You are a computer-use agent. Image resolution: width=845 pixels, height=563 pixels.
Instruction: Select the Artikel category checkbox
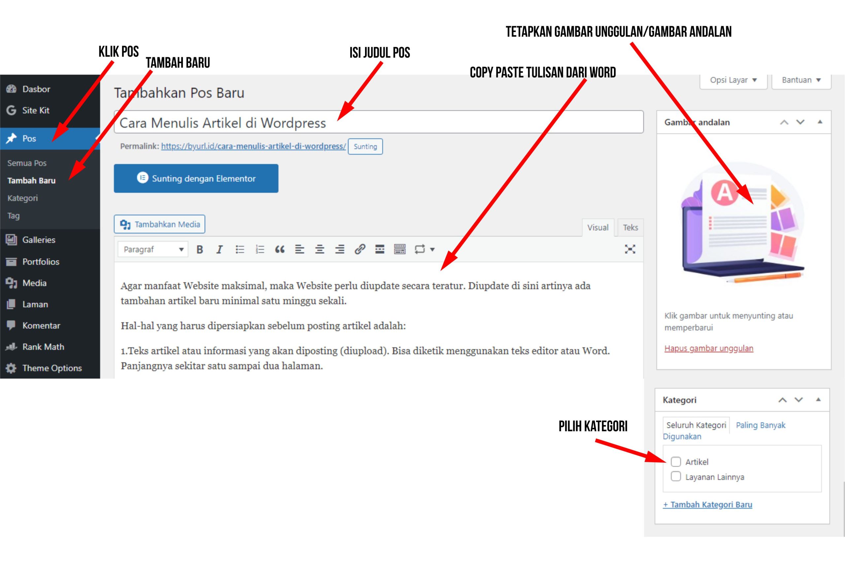coord(676,461)
